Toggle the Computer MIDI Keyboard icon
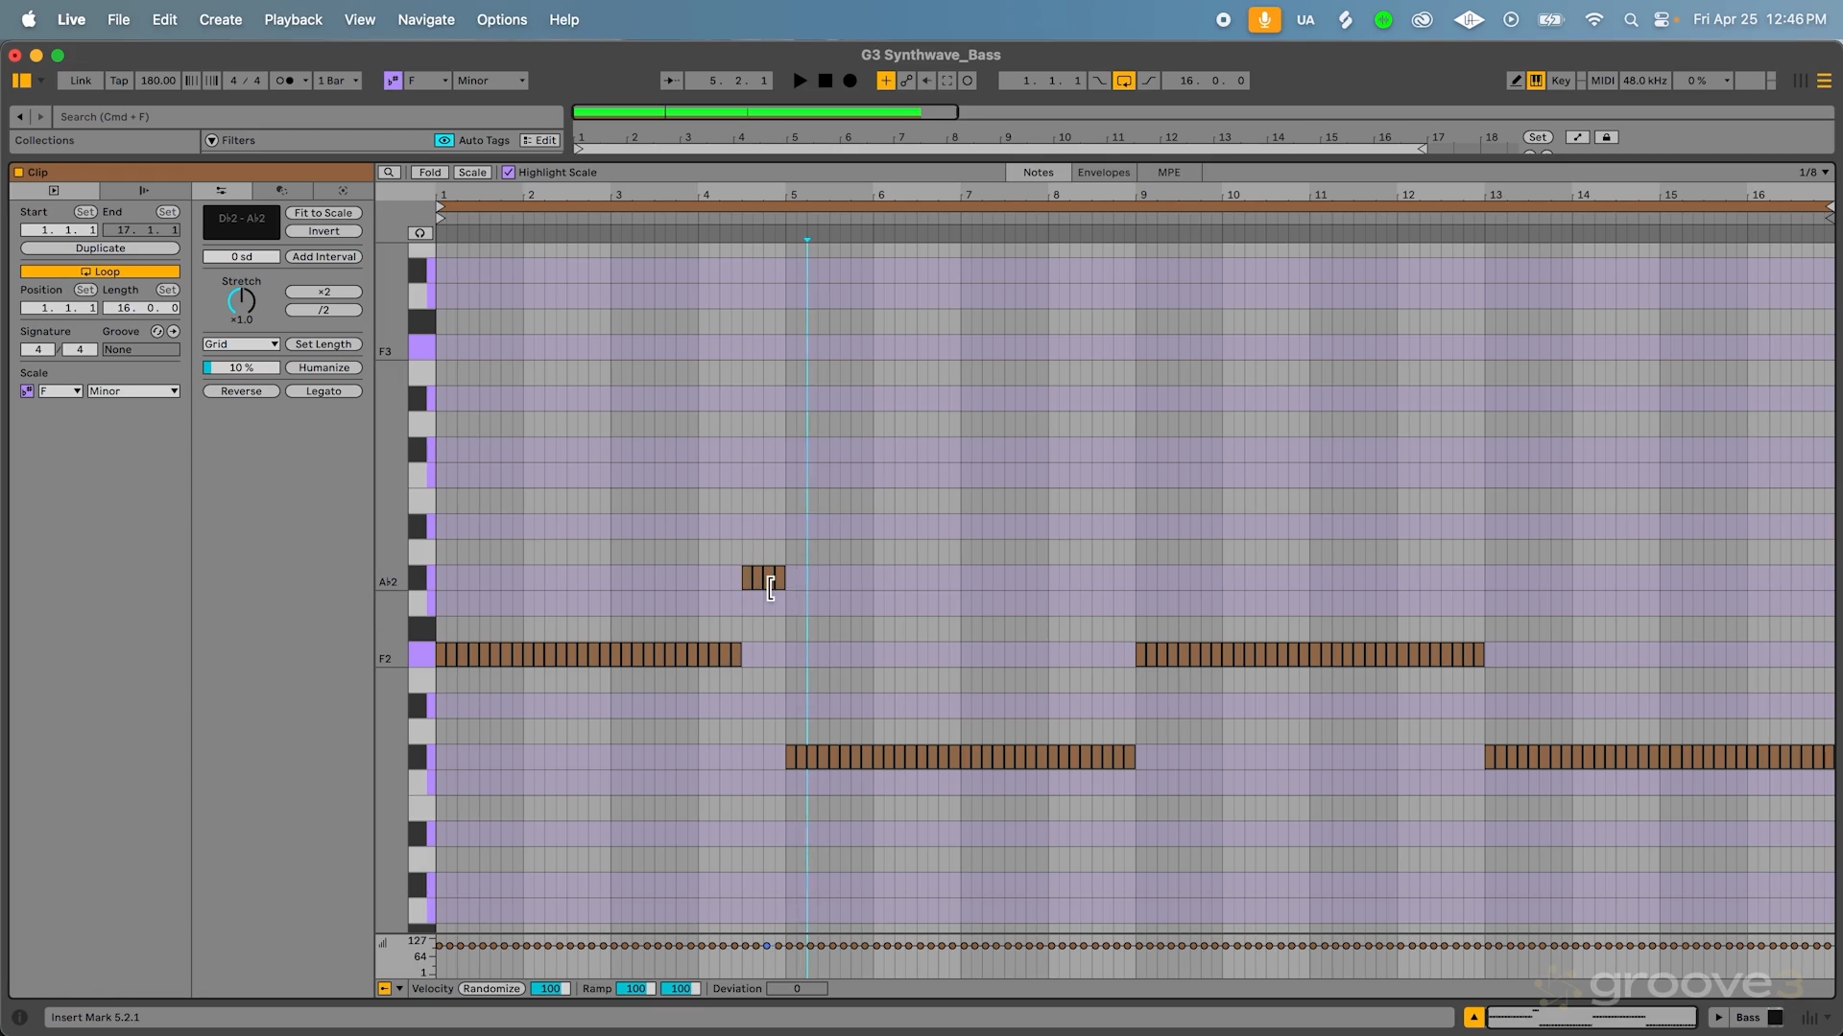The width and height of the screenshot is (1843, 1036). (1536, 81)
